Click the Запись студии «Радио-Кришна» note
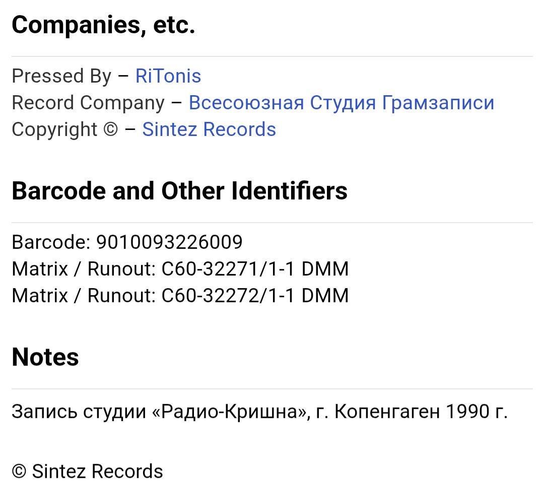This screenshot has height=491, width=544. (x=161, y=412)
